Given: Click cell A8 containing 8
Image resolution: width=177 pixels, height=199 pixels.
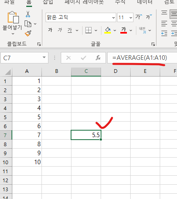Looking at the screenshot, I should (x=27, y=144).
